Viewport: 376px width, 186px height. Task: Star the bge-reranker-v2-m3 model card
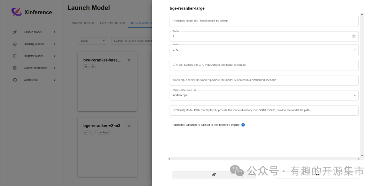click(x=129, y=126)
